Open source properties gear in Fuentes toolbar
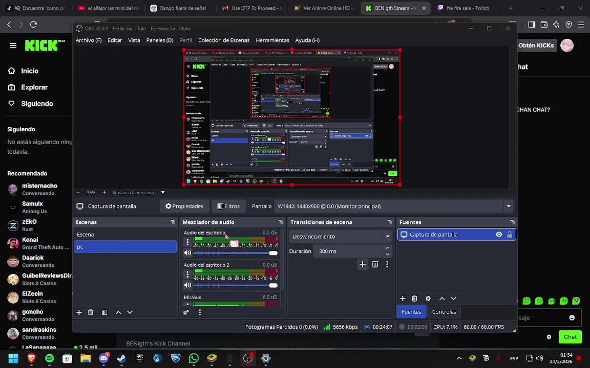590x368 pixels. click(x=428, y=298)
